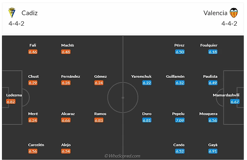Click the Cadiz club crest icon
247x160 pixels.
click(x=12, y=13)
